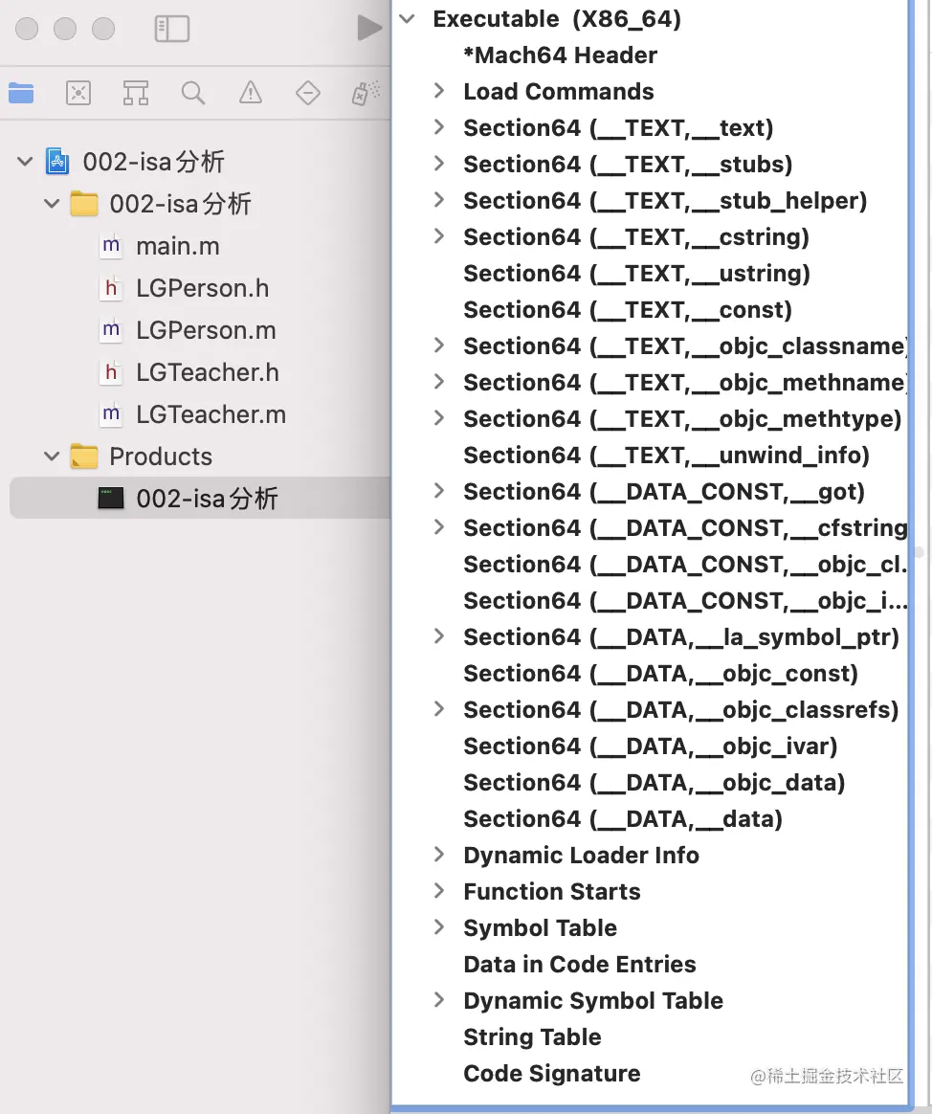Open the Source Control navigator icon

[78, 93]
